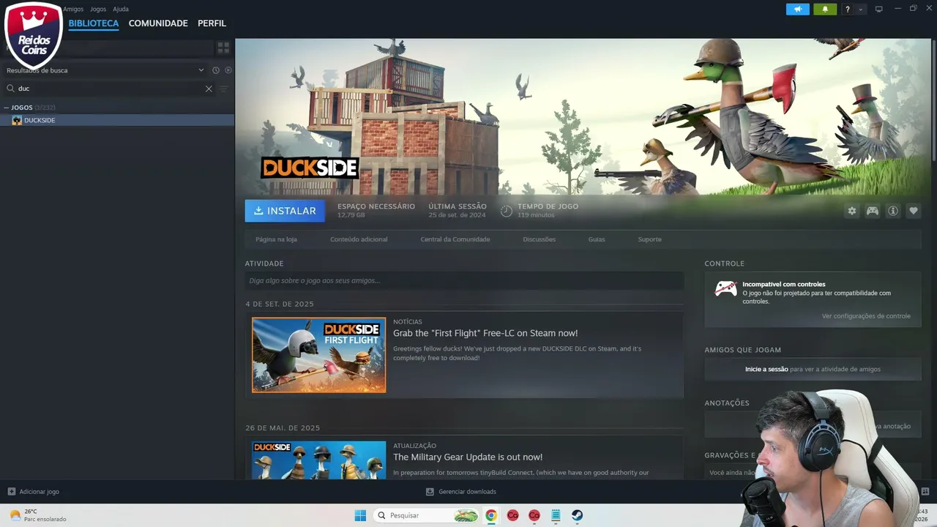Open Google Chrome from the taskbar

pyautogui.click(x=491, y=515)
